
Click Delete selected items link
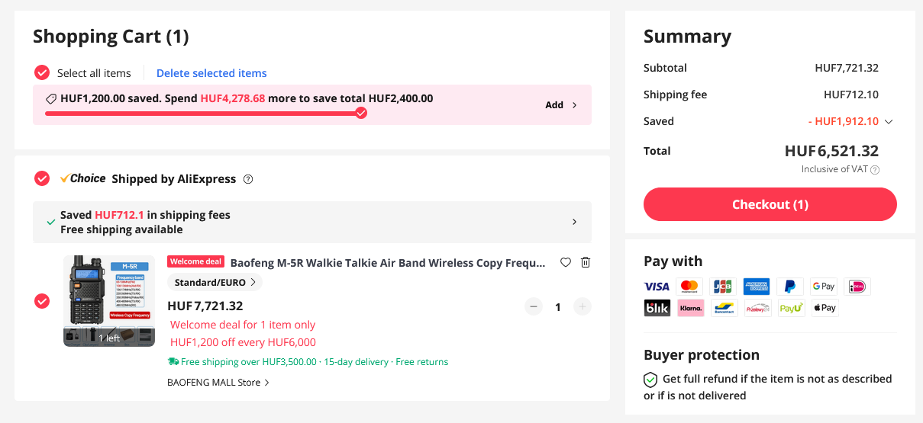[211, 73]
